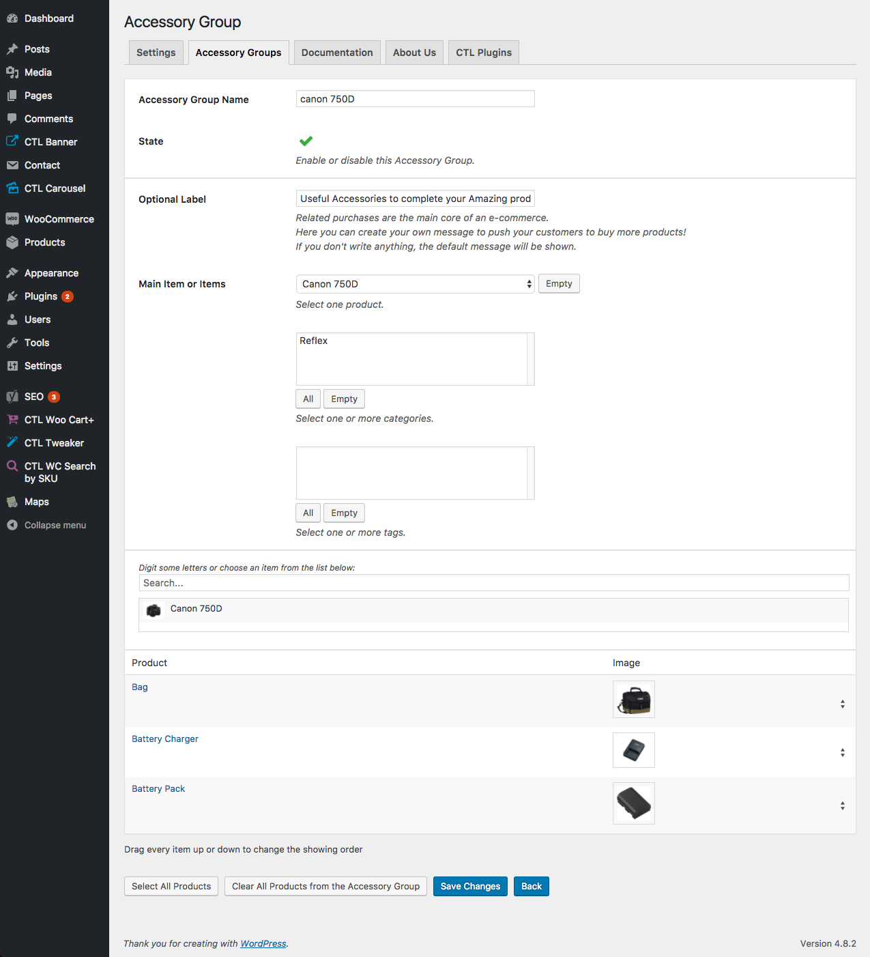Click the Battery Pack row reorder arrows
Screen dimensions: 870x957
(843, 806)
